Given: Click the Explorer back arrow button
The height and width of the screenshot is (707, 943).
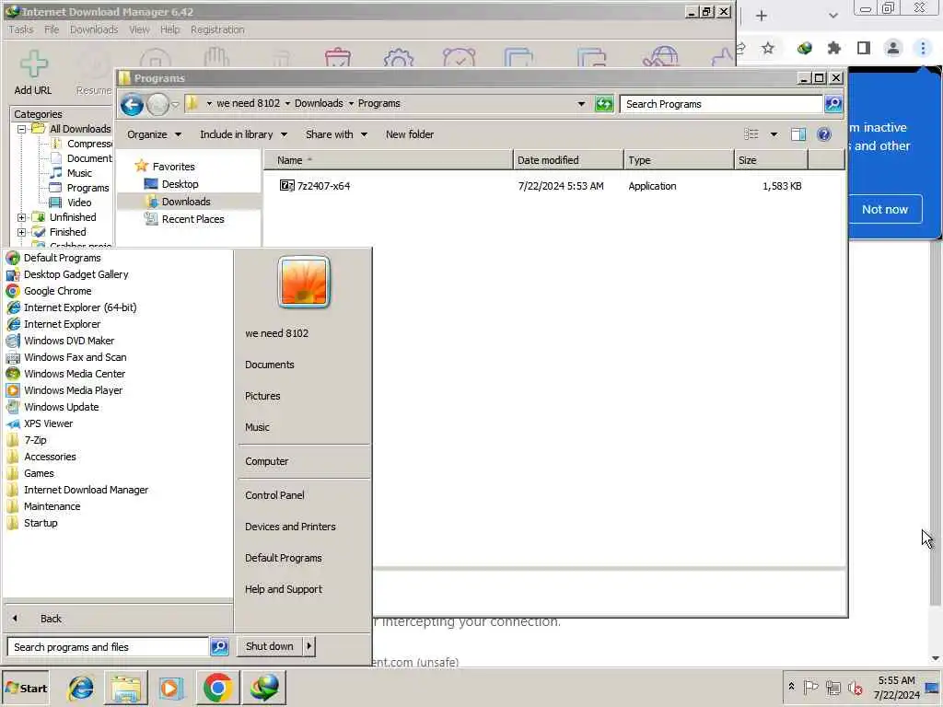Looking at the screenshot, I should tap(132, 105).
